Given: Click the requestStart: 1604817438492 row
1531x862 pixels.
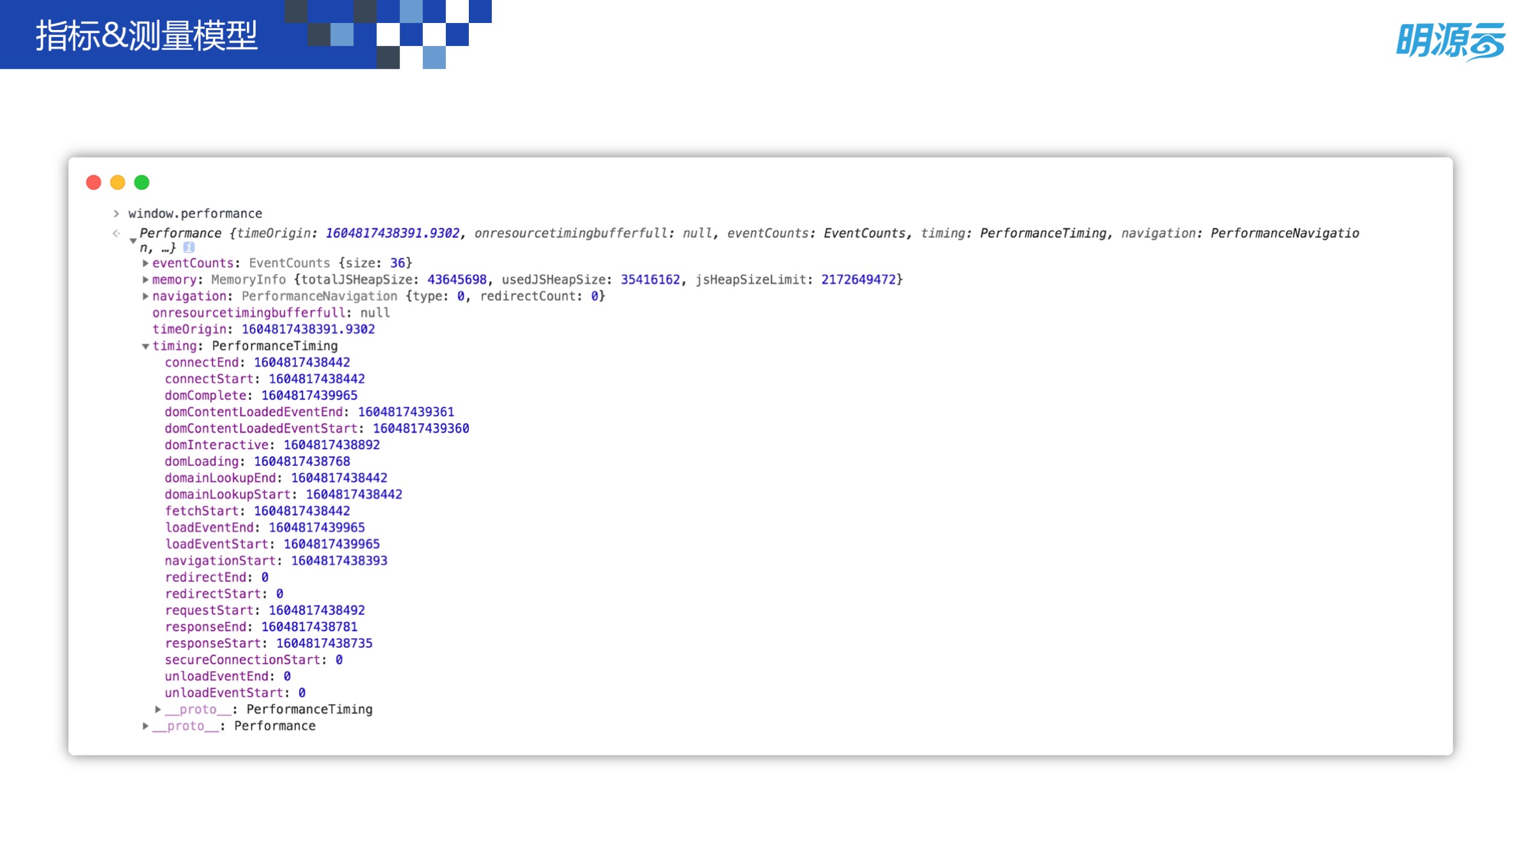Looking at the screenshot, I should click(265, 611).
